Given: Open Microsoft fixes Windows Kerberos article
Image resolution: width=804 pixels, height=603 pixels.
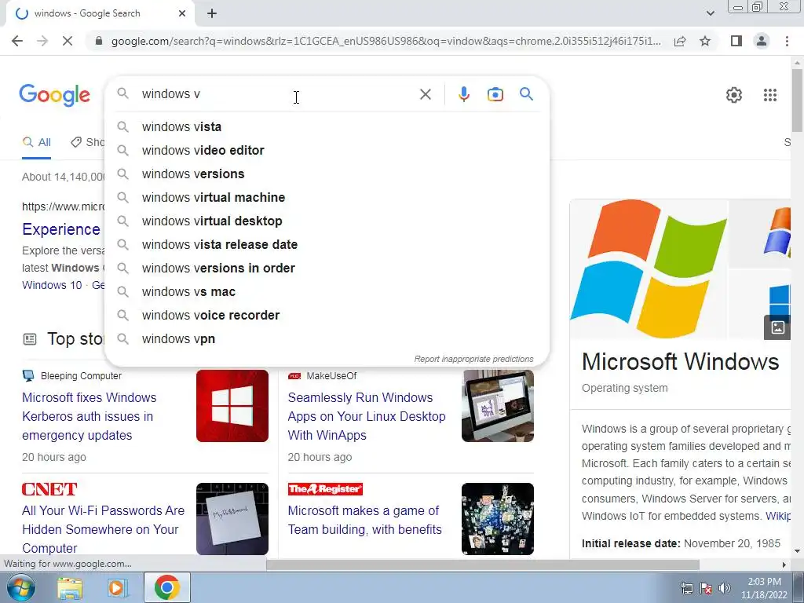Looking at the screenshot, I should point(90,416).
